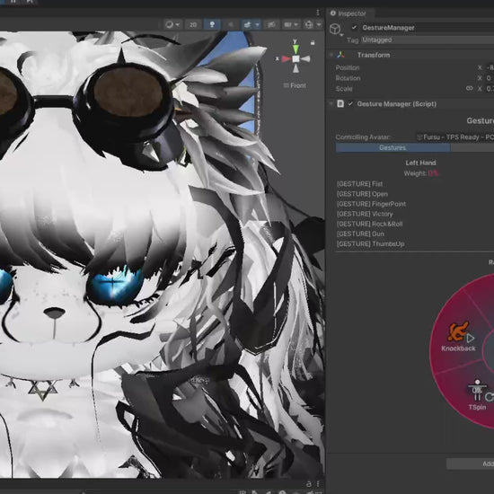
Task: Toggle scene lighting bulb icon
Action: (x=212, y=24)
